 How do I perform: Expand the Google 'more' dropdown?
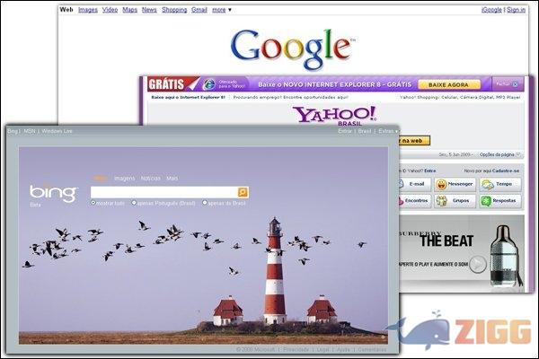222,10
